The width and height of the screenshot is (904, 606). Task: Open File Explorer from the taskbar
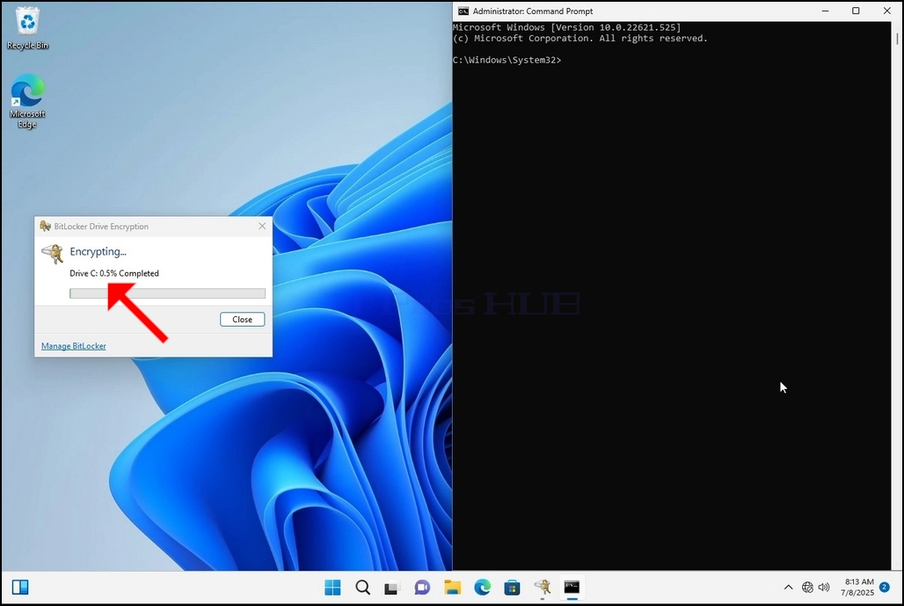tap(453, 587)
